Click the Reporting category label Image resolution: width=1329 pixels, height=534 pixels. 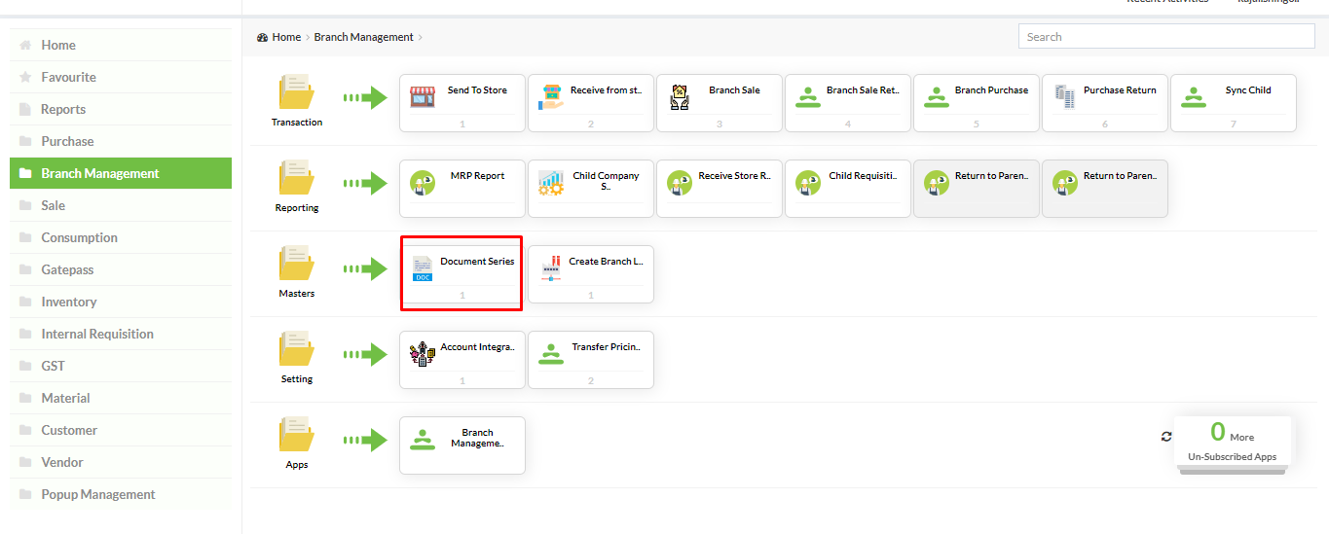tap(297, 208)
